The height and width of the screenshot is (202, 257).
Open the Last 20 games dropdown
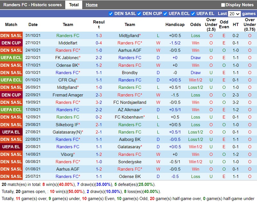[234, 14]
